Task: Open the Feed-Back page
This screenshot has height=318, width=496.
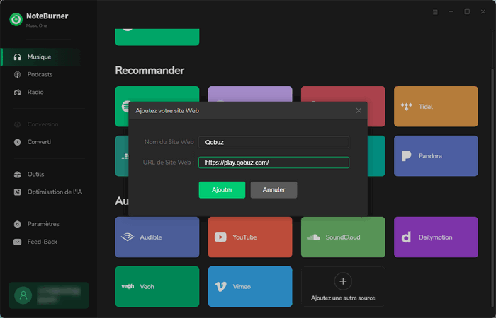Action: click(42, 242)
